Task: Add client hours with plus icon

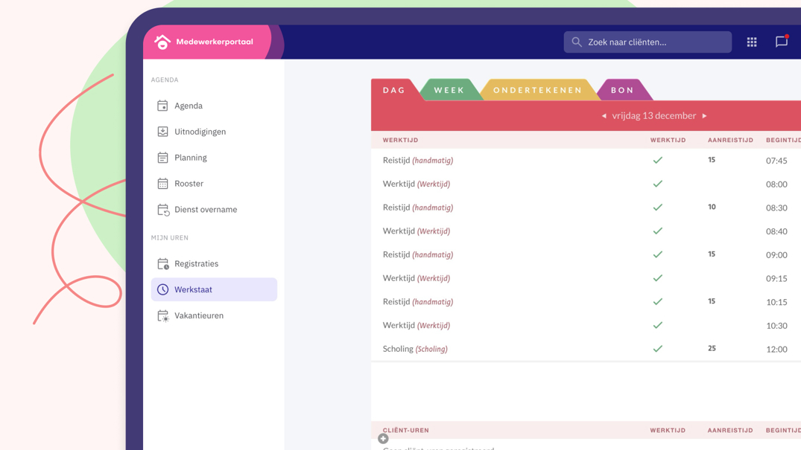Action: click(383, 439)
